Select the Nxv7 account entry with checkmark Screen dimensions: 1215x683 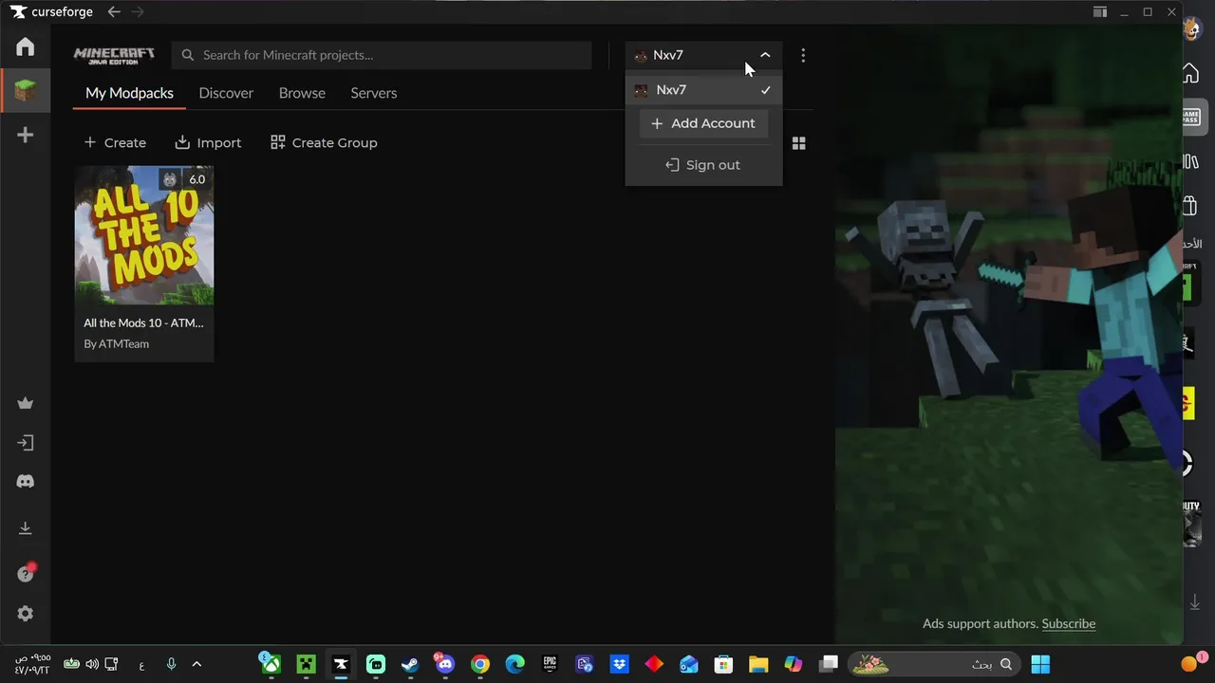pos(703,90)
